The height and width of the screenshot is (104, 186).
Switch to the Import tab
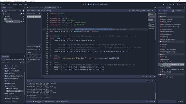(x=10, y=8)
